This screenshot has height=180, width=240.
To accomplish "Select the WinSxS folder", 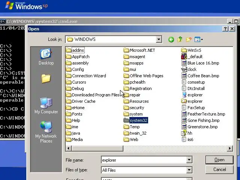I will (x=191, y=50).
